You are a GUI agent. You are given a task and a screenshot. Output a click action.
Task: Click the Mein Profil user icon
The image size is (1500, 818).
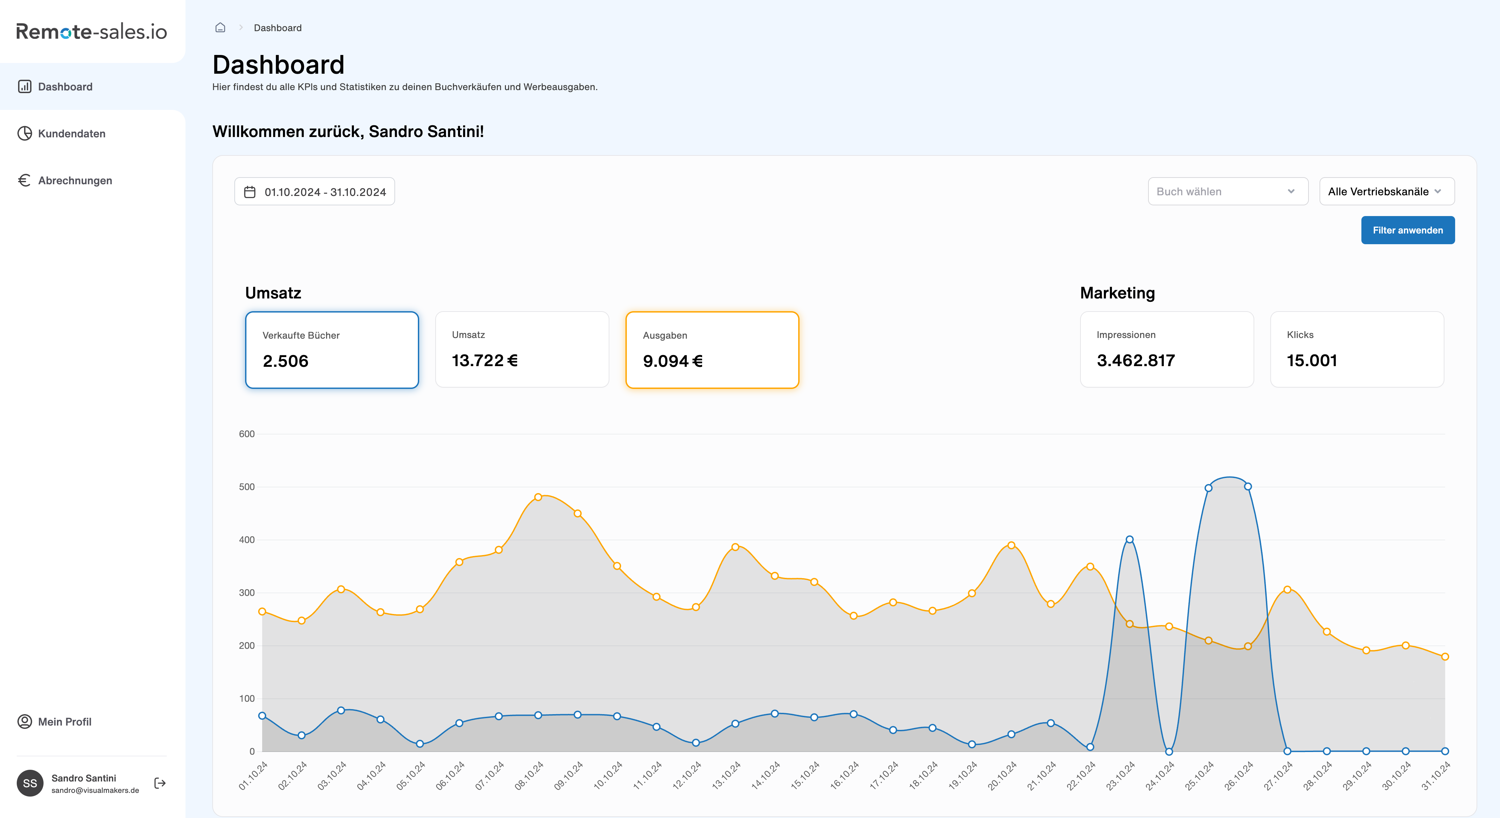(x=24, y=721)
